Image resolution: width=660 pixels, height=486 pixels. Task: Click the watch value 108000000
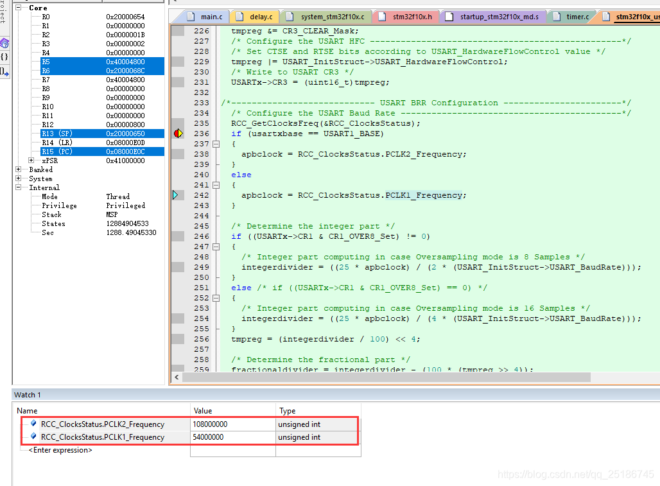click(x=210, y=424)
